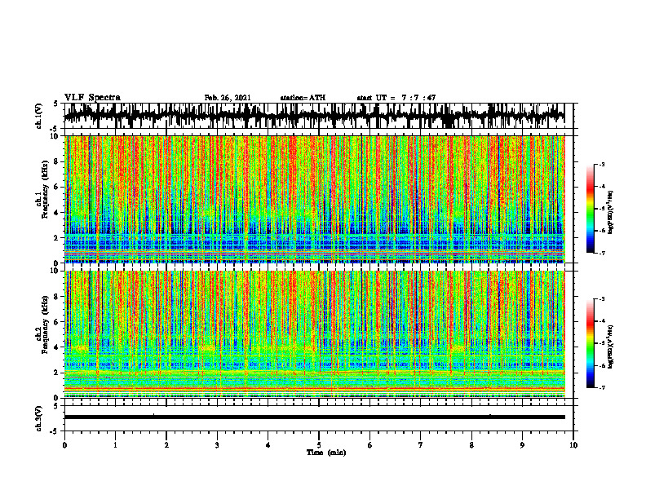Select the "Feb. 26, 2021" date text
The width and height of the screenshot is (646, 499).
coord(228,98)
